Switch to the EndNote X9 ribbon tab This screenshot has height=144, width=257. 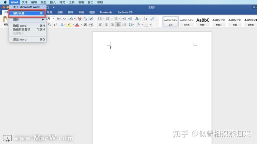click(x=125, y=12)
